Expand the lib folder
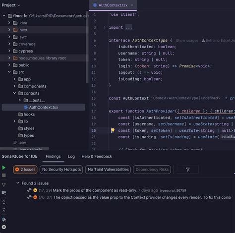235x233 pixels. 14,121
